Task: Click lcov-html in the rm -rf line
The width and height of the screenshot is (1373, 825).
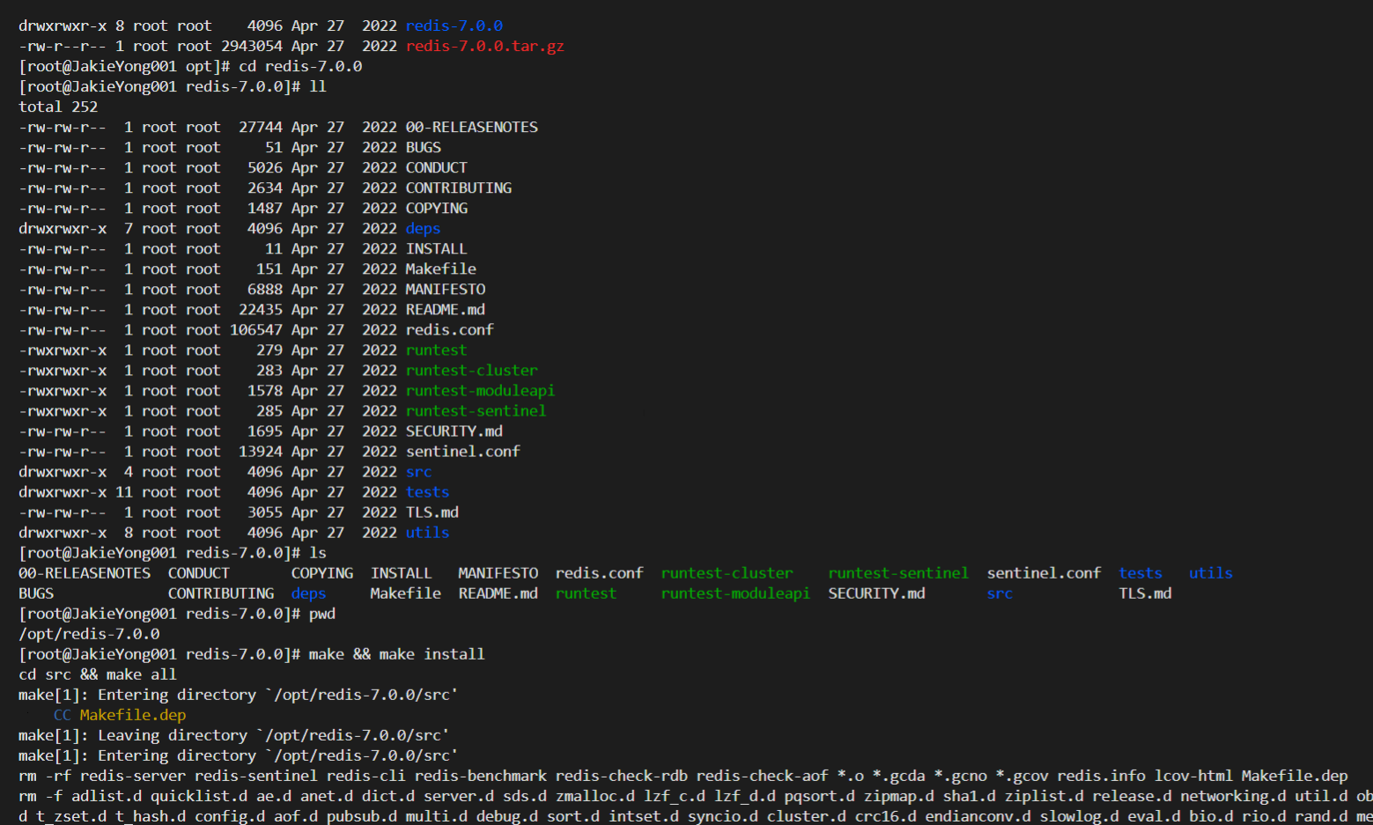Action: 1194,775
